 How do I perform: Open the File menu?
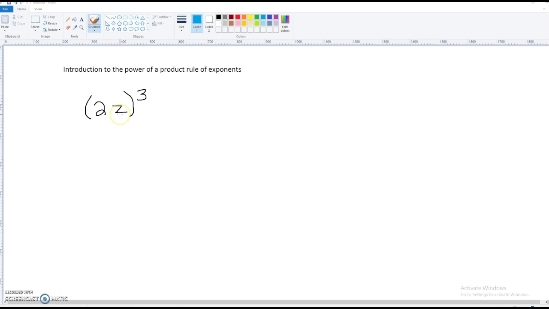click(x=5, y=9)
